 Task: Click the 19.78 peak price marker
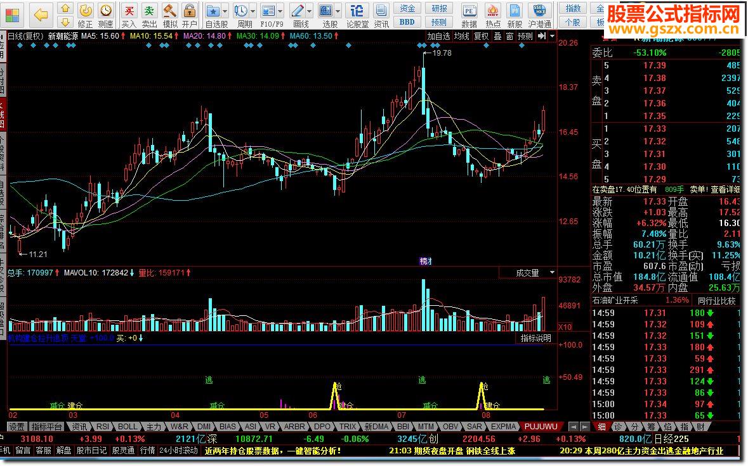(x=442, y=53)
